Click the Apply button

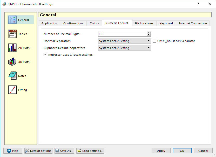(x=161, y=151)
